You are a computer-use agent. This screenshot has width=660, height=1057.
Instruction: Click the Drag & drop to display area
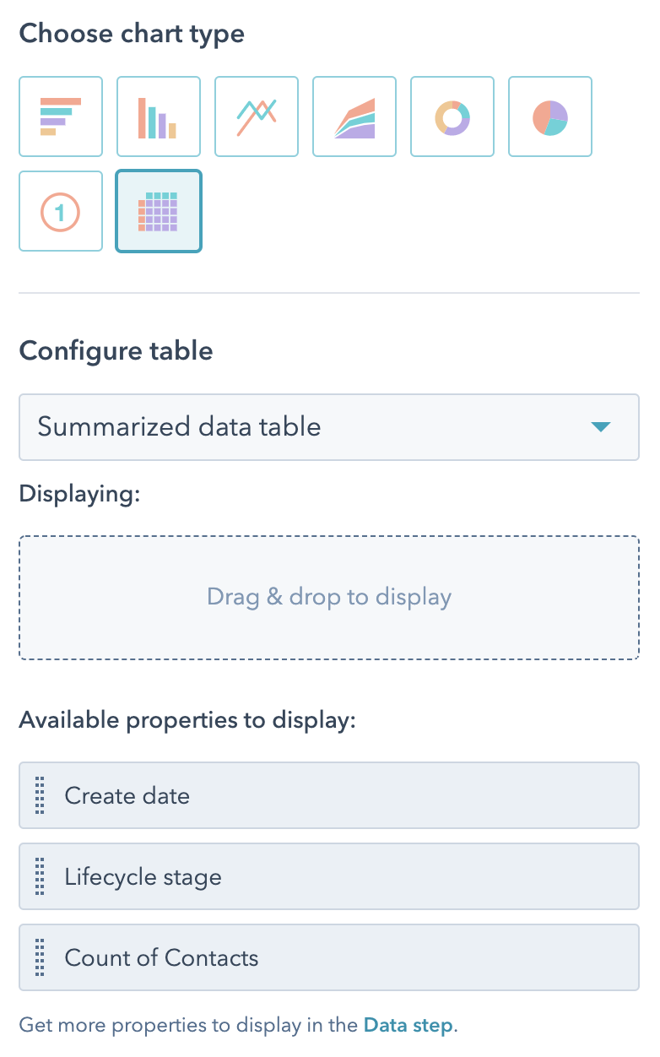tap(329, 597)
